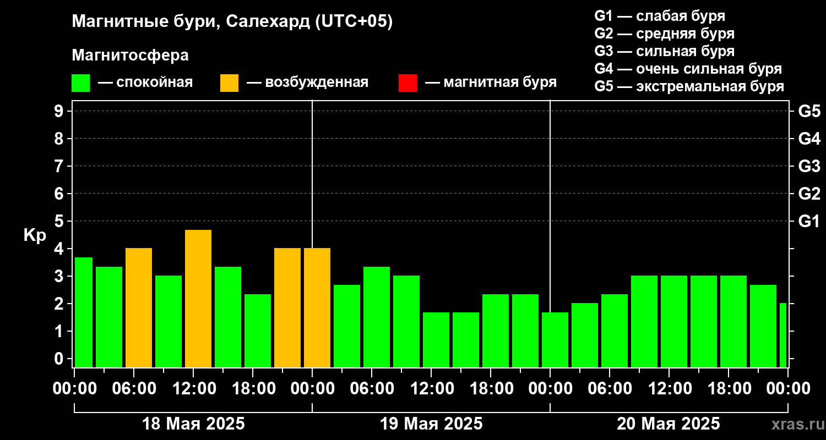826x440 pixels.
Task: Click the '18 Мая 2025' date label
Action: pyautogui.click(x=193, y=424)
